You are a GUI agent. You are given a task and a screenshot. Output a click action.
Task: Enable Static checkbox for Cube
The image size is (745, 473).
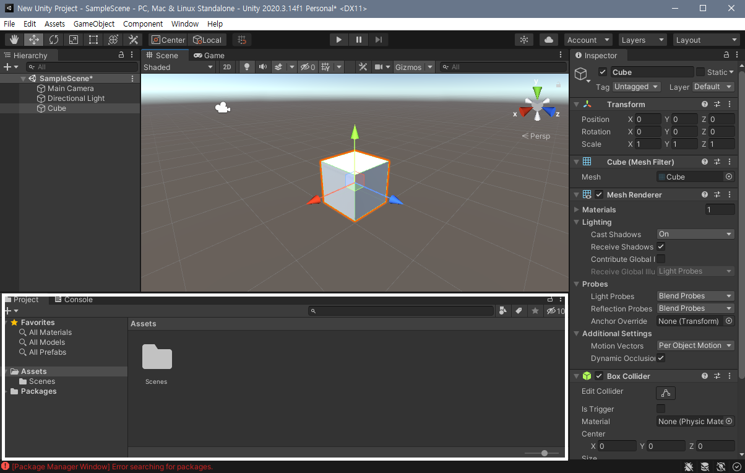click(700, 72)
